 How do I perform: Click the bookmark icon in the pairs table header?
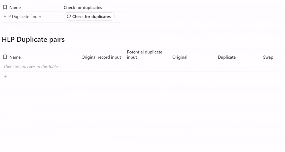coord(5,57)
